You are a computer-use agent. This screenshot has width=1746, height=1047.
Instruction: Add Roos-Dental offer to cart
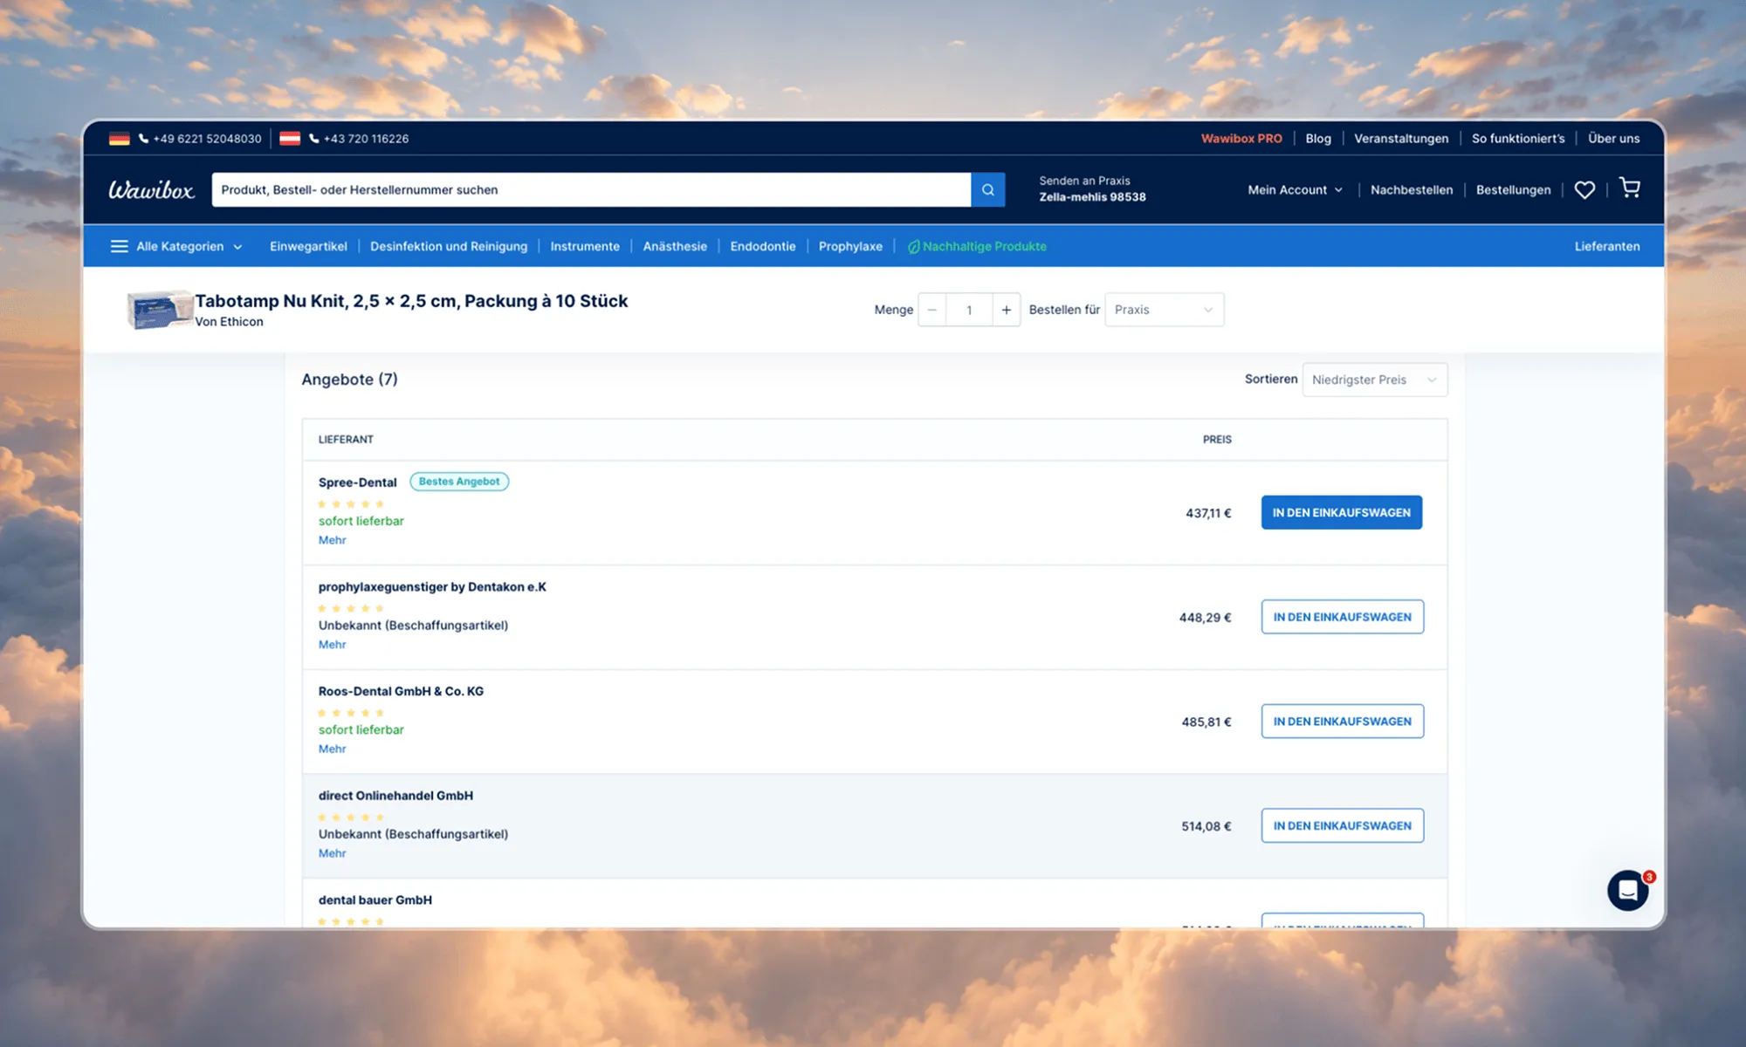1343,722
